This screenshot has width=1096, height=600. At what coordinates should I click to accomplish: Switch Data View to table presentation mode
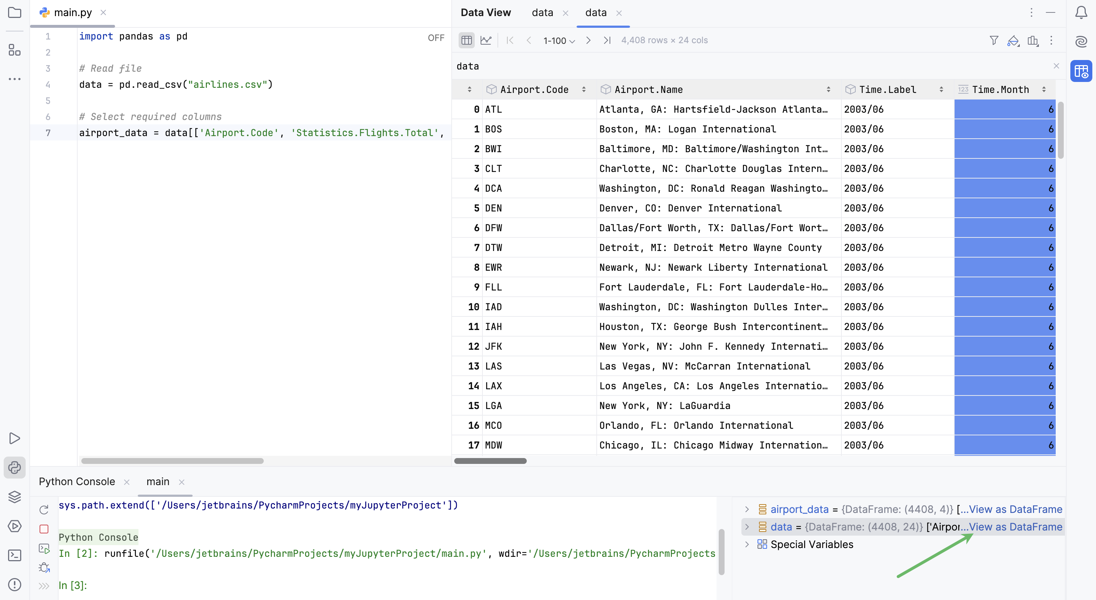466,40
